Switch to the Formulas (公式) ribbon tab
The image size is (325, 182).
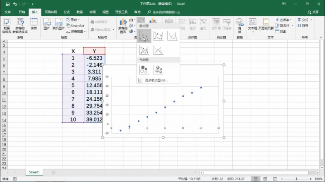[x=67, y=12]
